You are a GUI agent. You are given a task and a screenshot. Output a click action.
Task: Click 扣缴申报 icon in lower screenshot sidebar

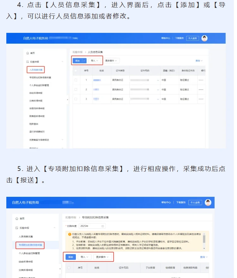(x=17, y=228)
